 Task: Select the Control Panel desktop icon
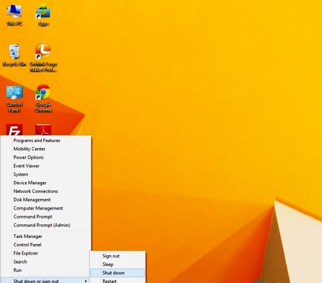14,99
